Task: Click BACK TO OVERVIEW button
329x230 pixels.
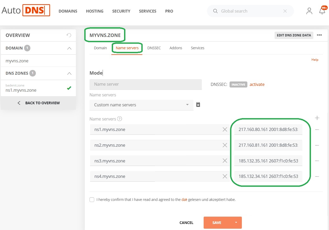Action: pos(38,103)
